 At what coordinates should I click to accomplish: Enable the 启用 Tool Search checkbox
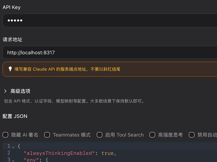[x=99, y=135]
